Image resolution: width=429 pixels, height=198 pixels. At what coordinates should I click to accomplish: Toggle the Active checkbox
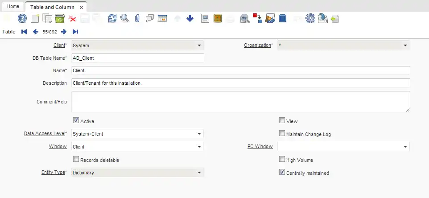coord(76,120)
